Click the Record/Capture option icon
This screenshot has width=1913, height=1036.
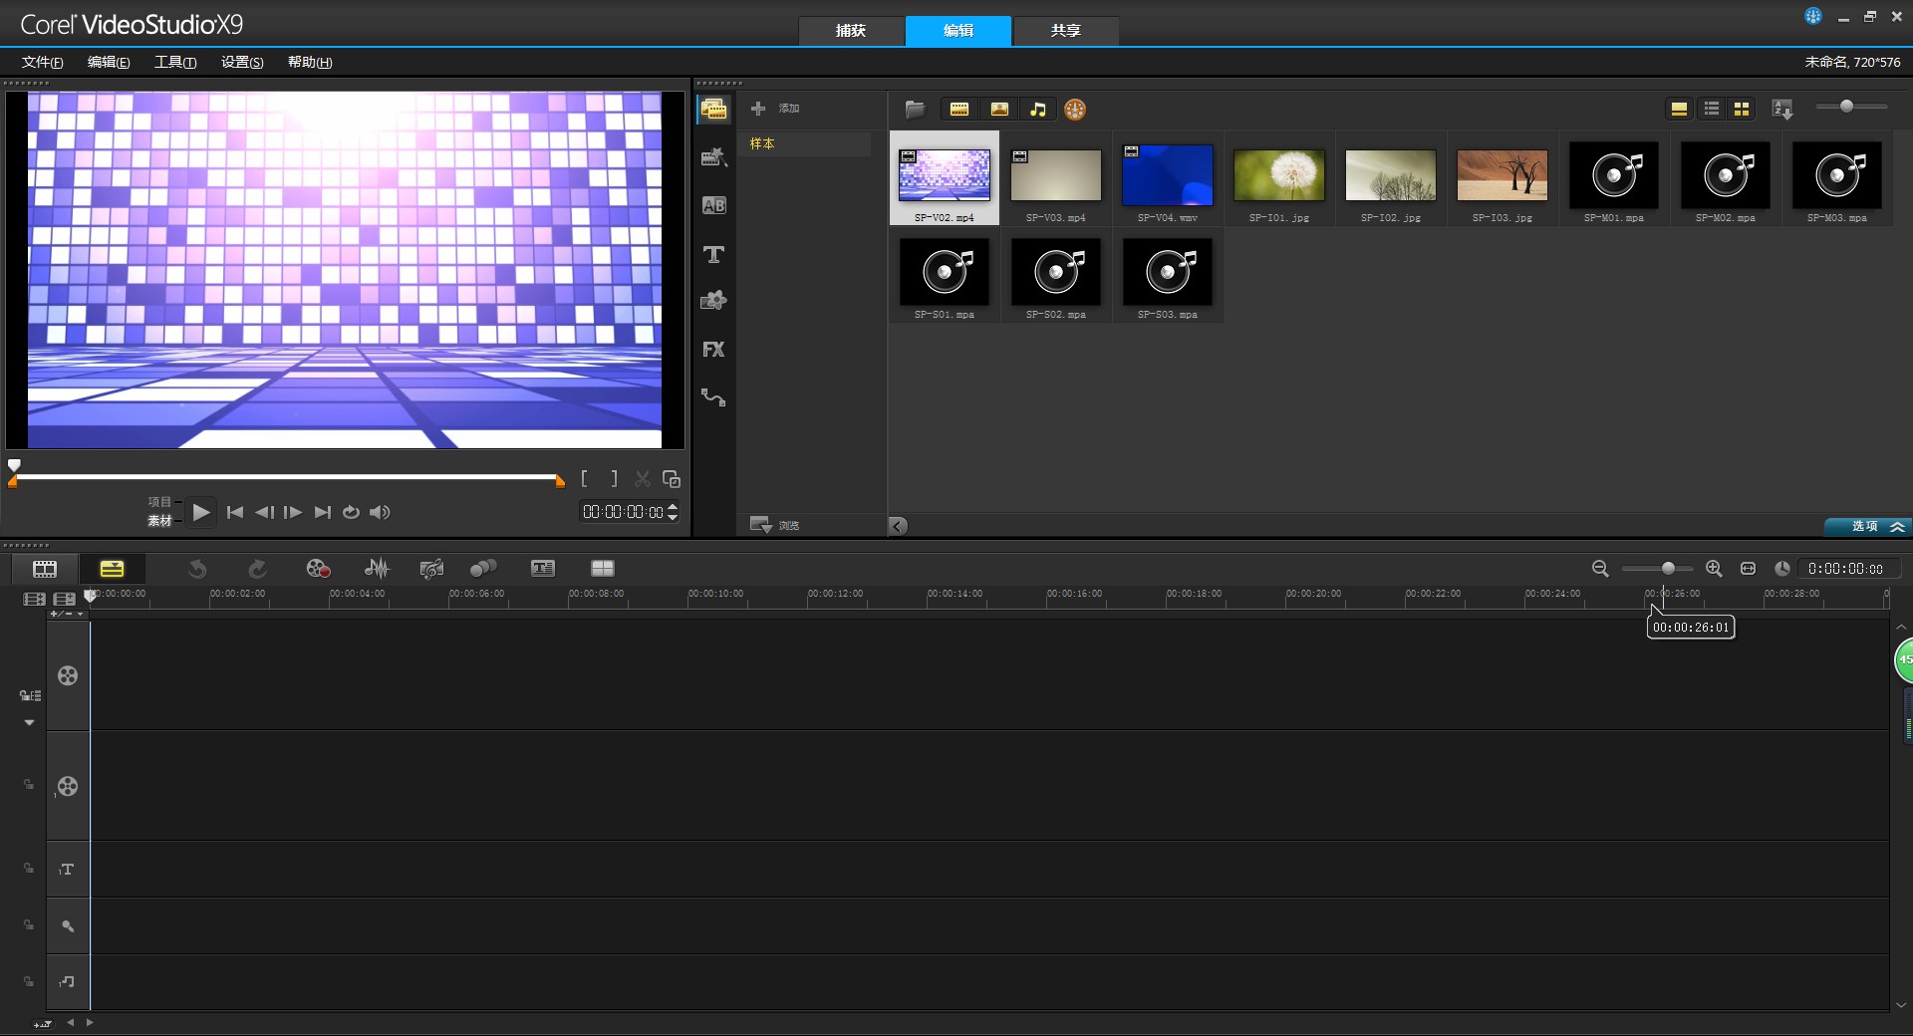tap(318, 568)
